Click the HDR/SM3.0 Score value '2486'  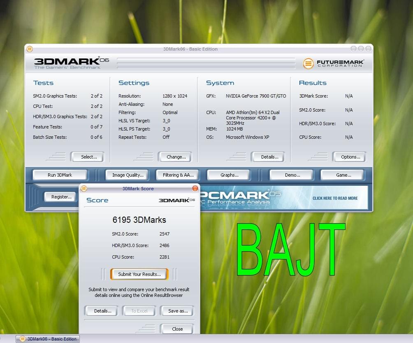pyautogui.click(x=165, y=245)
